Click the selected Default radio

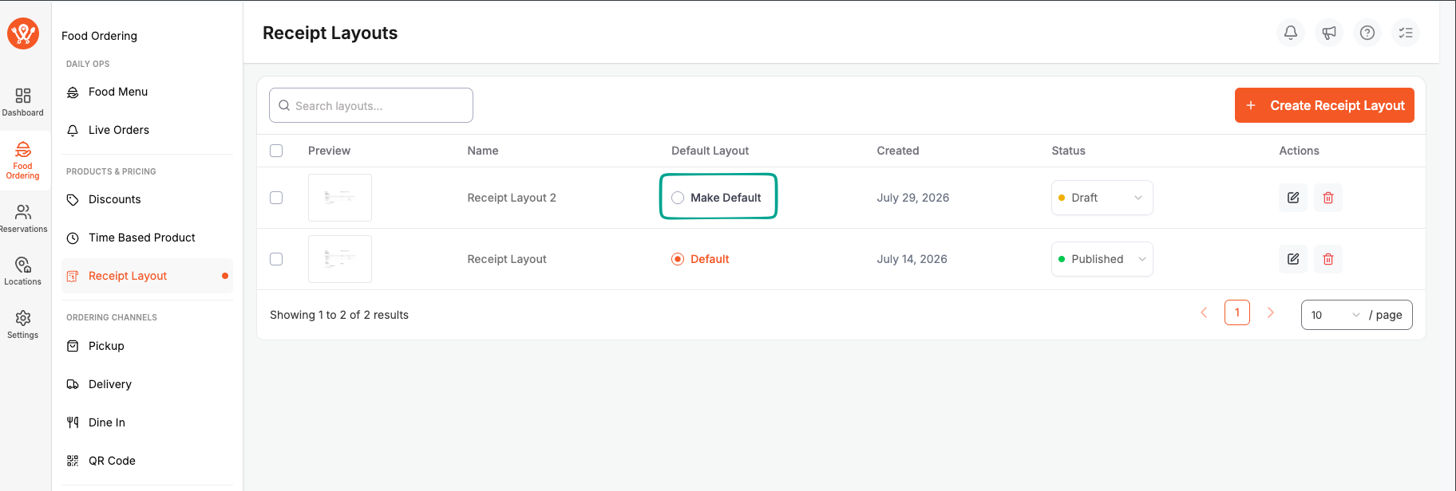[x=678, y=259]
